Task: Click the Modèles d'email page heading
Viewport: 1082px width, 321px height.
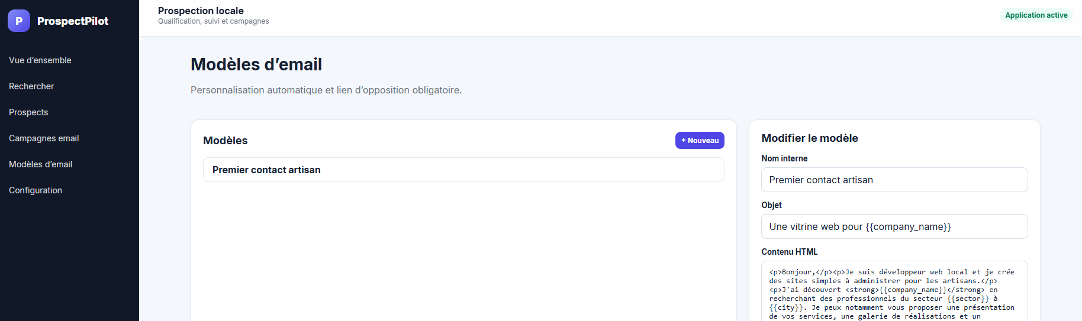Action: 256,64
